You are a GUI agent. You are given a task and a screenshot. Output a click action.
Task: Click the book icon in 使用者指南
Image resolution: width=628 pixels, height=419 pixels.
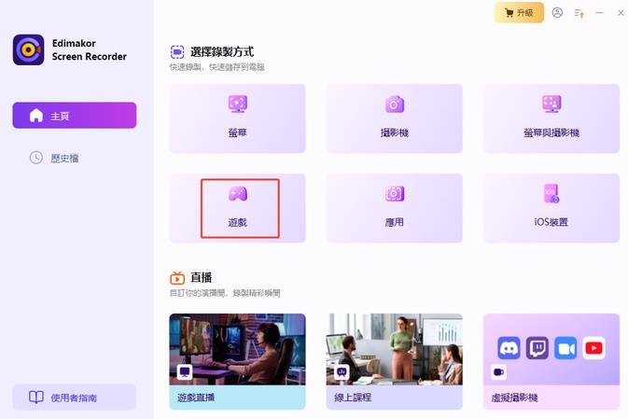36,397
